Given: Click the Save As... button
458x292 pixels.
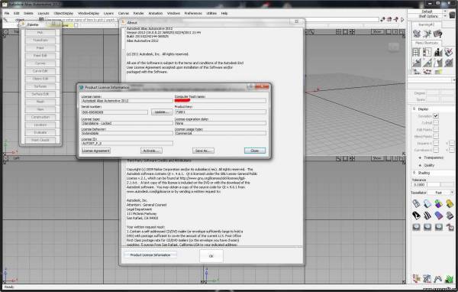Looking at the screenshot, I should coord(203,151).
